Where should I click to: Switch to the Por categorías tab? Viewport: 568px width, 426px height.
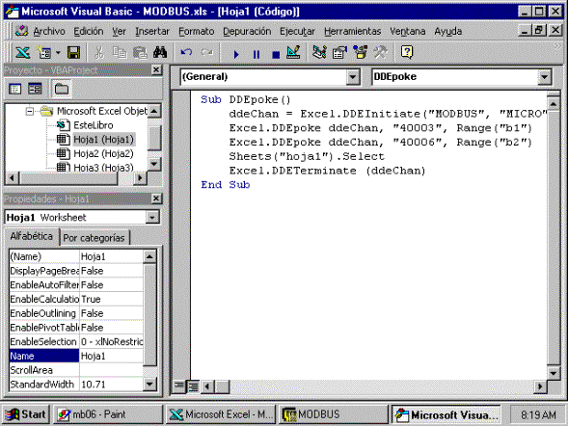click(x=94, y=238)
